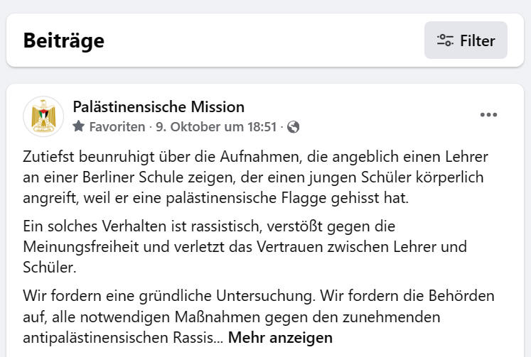Viewport: 531px width, 357px height.
Task: Click the truncated text antipalästinensischen Rassis…
Action: [123, 337]
